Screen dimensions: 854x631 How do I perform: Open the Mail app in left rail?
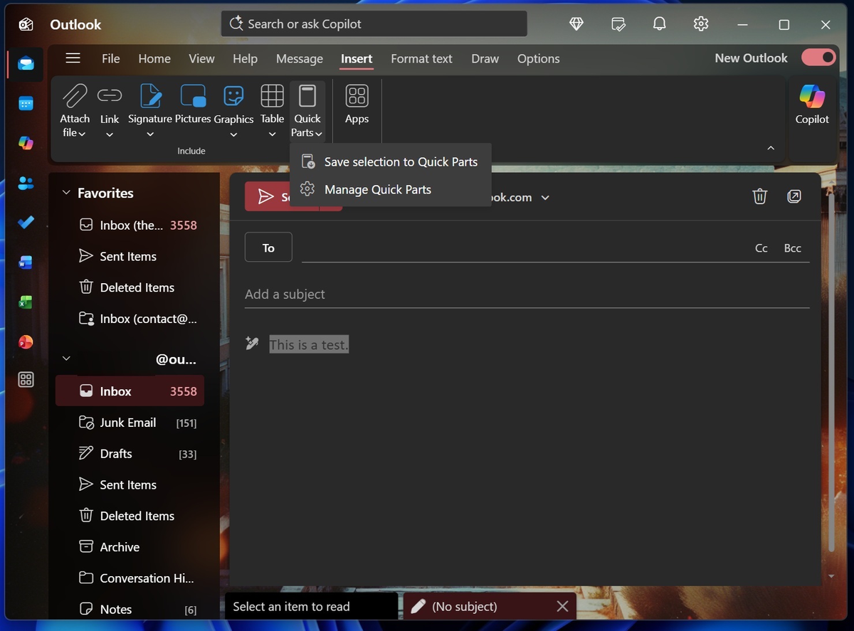pos(26,64)
